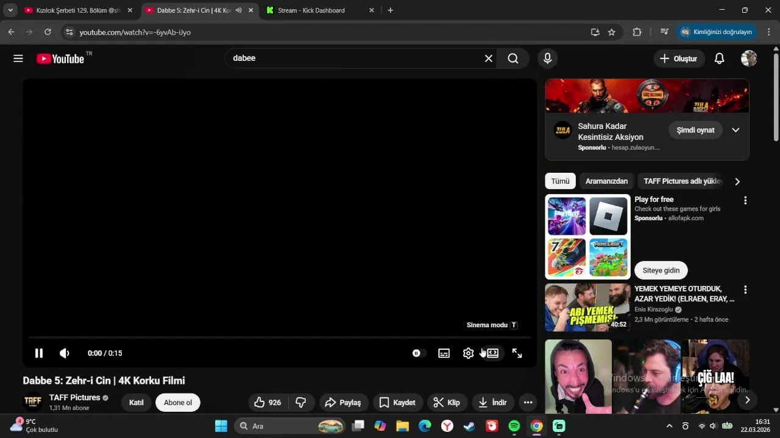The width and height of the screenshot is (780, 438).
Task: Download video with İndir
Action: point(492,402)
